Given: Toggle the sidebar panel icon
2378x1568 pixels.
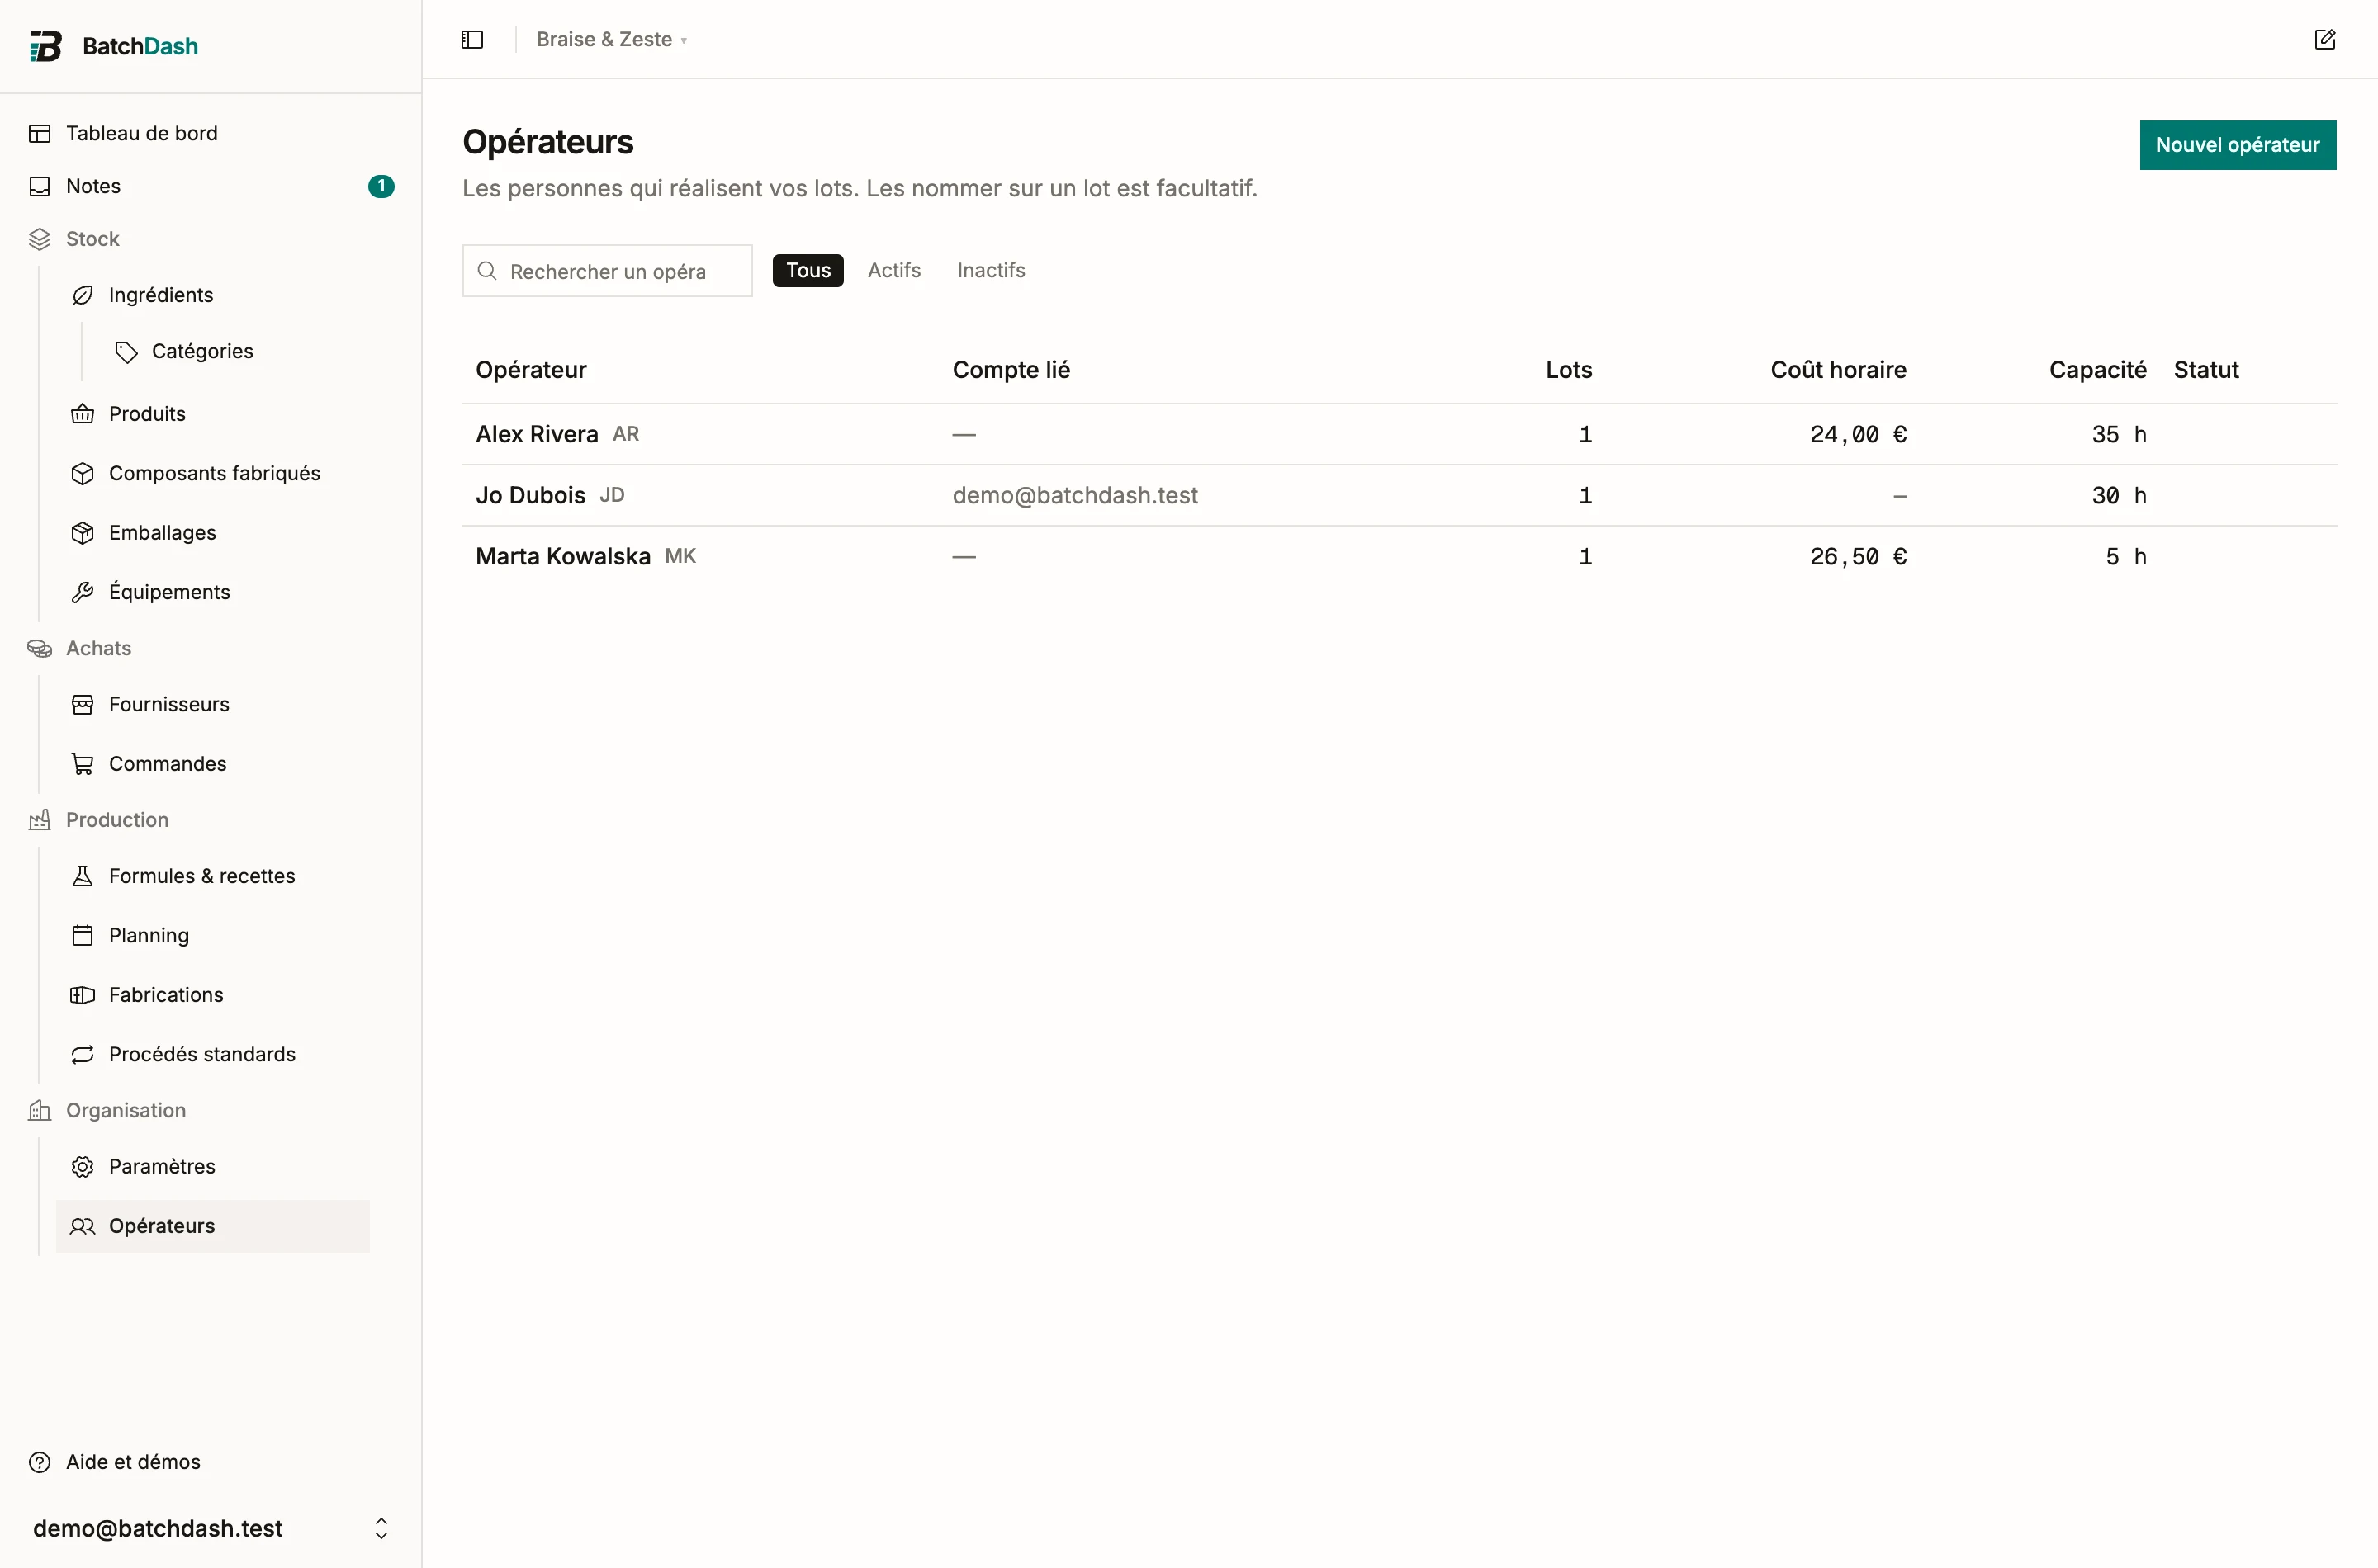Looking at the screenshot, I should click(x=472, y=39).
